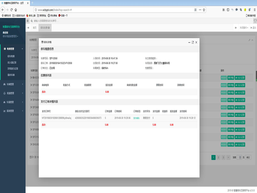Screen dimensions: 257x193
Task: Click the star bookmark icon in address bar
Action: [203, 10]
